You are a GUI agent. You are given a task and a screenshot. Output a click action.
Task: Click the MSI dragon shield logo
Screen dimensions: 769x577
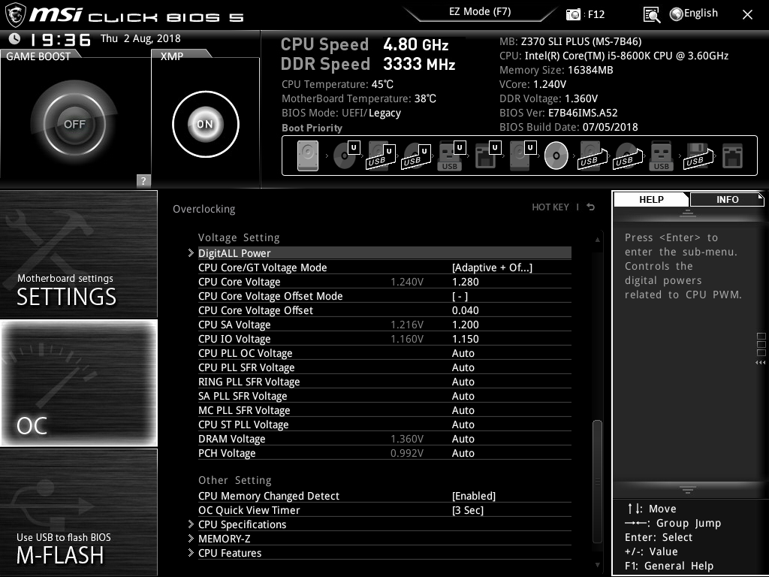[15, 15]
